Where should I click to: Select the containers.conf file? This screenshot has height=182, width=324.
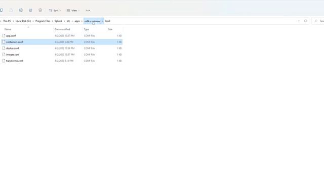point(15,42)
